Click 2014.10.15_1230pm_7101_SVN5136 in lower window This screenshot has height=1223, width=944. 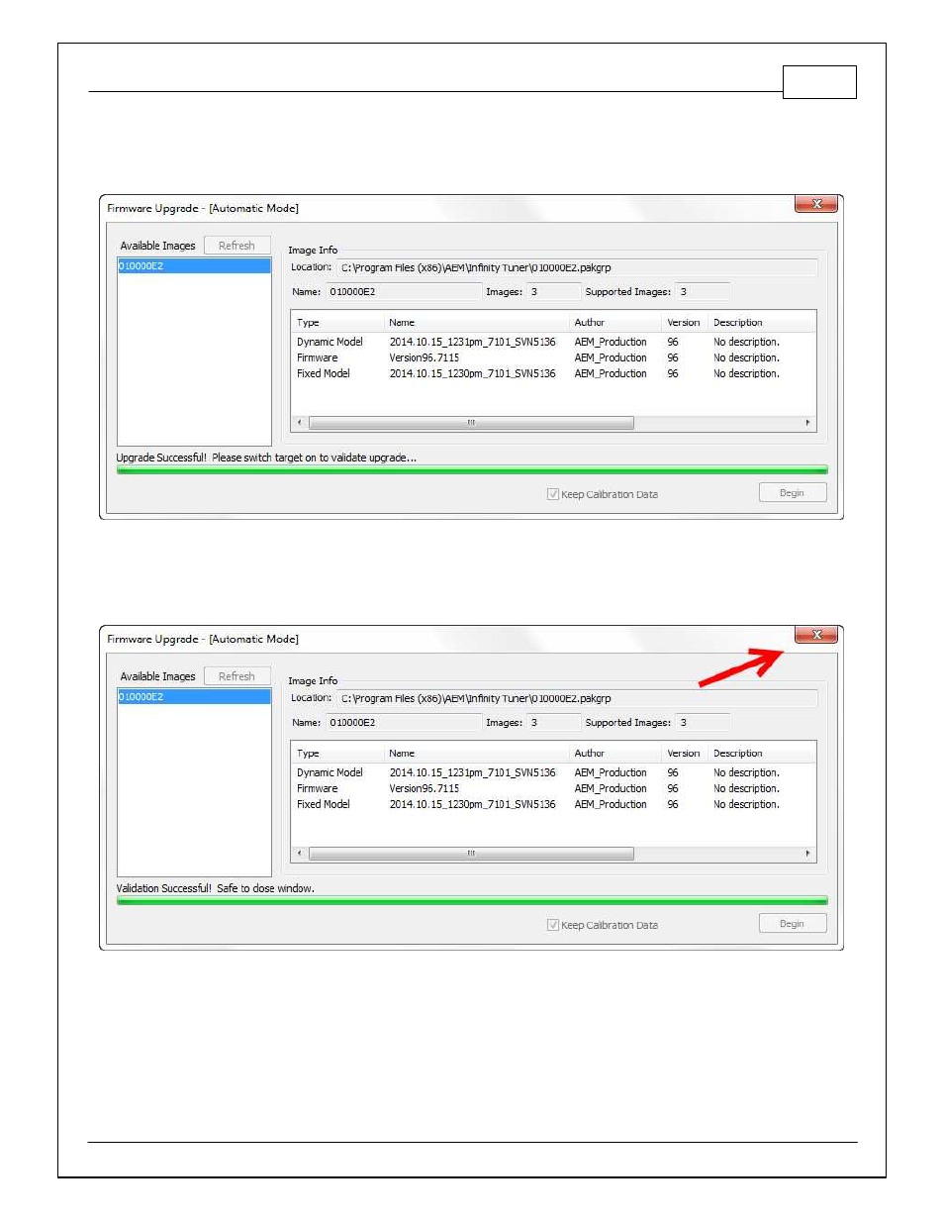(473, 805)
